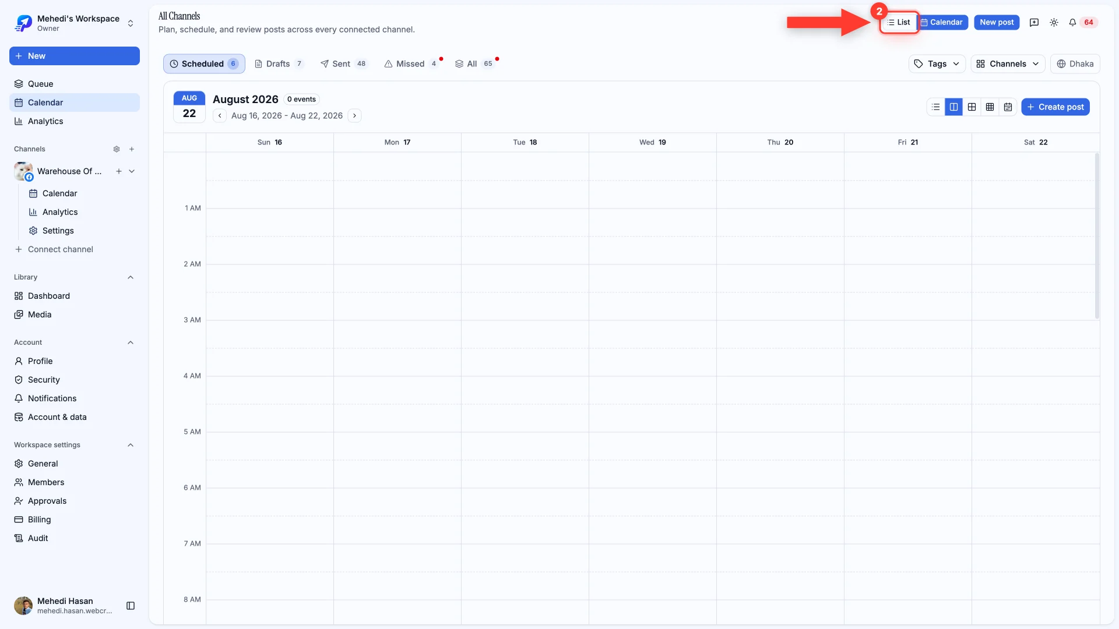Open workspace Members page
The height and width of the screenshot is (629, 1119).
[75, 482]
